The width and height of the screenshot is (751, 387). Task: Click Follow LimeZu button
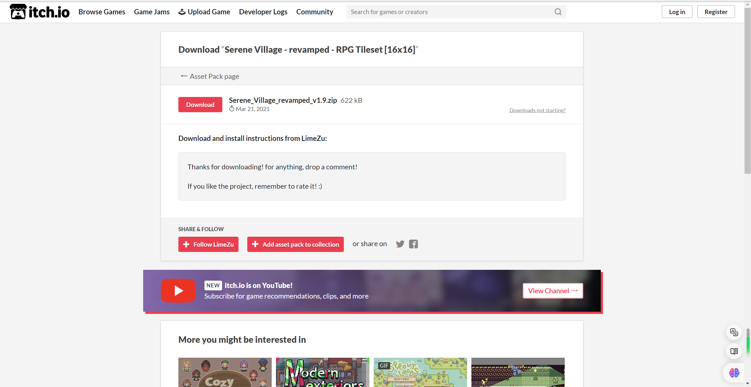208,244
